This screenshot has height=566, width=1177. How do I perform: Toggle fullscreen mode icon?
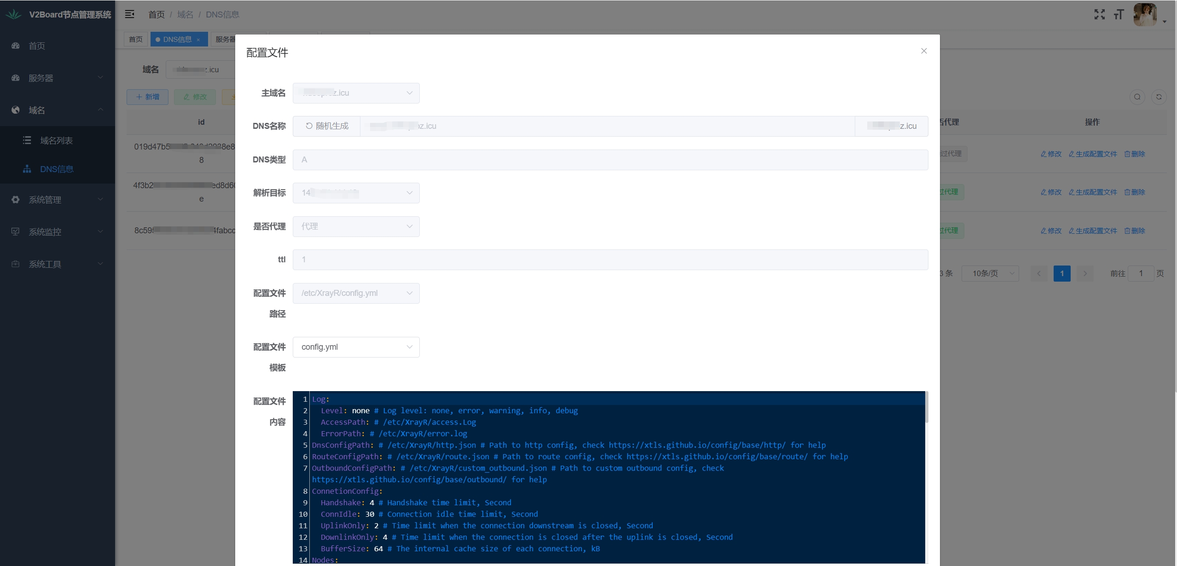(1099, 15)
